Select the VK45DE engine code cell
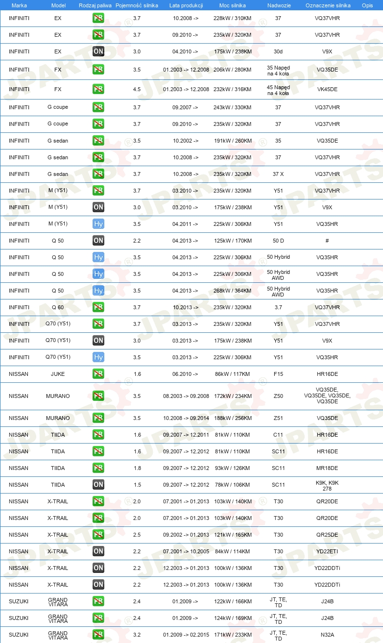 point(328,89)
